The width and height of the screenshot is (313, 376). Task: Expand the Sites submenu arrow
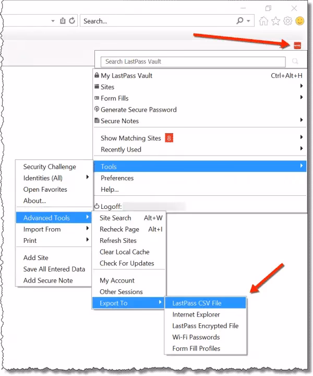[302, 86]
